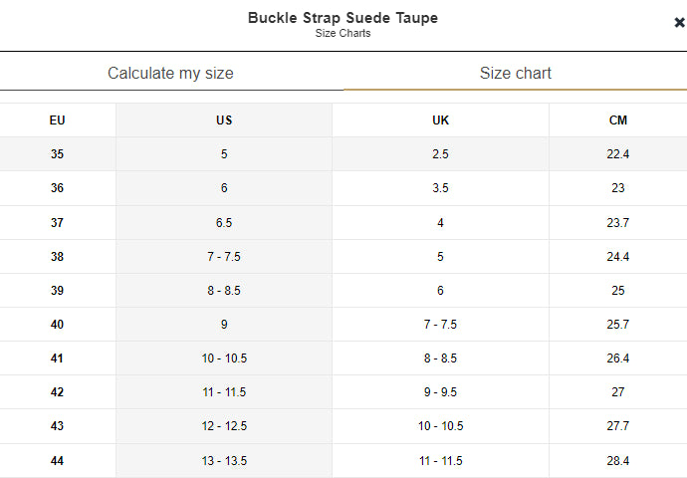Switch to Calculate my size tab

[x=170, y=74]
